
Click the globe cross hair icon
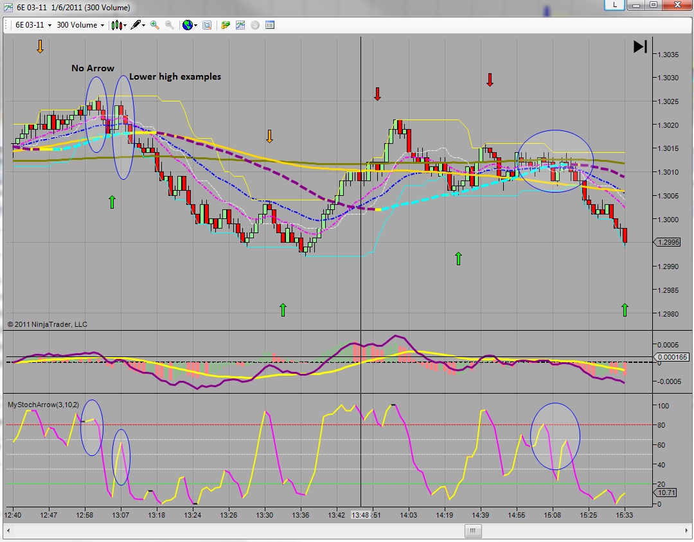pos(187,25)
